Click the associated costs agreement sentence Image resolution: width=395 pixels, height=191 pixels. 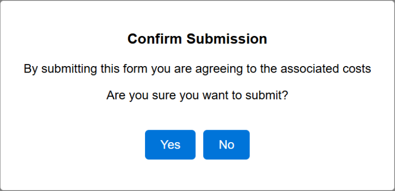(x=197, y=69)
